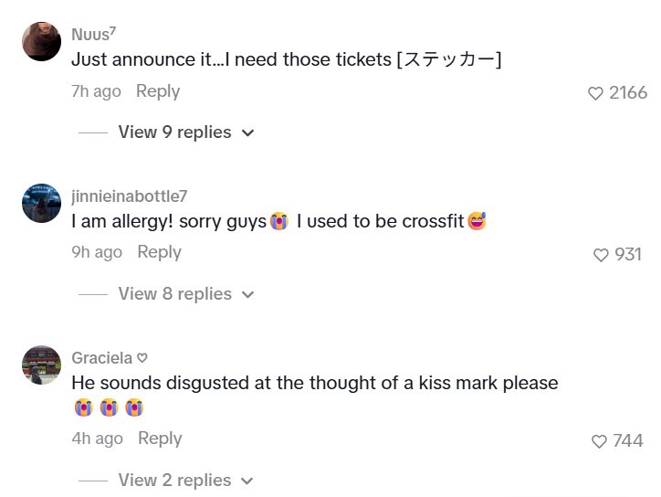Image resolution: width=661 pixels, height=497 pixels.
Task: Click the 2166 like count
Action: pos(628,93)
